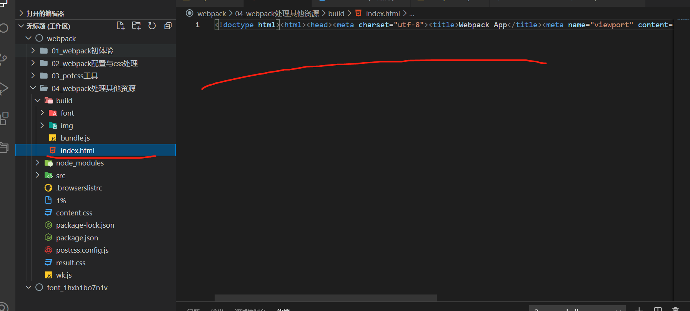This screenshot has width=690, height=311.
Task: Click the 'doctype' keyword in the code
Action: [x=238, y=25]
